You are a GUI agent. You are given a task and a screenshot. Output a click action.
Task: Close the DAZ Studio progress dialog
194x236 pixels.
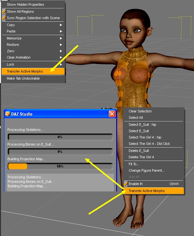click(112, 114)
